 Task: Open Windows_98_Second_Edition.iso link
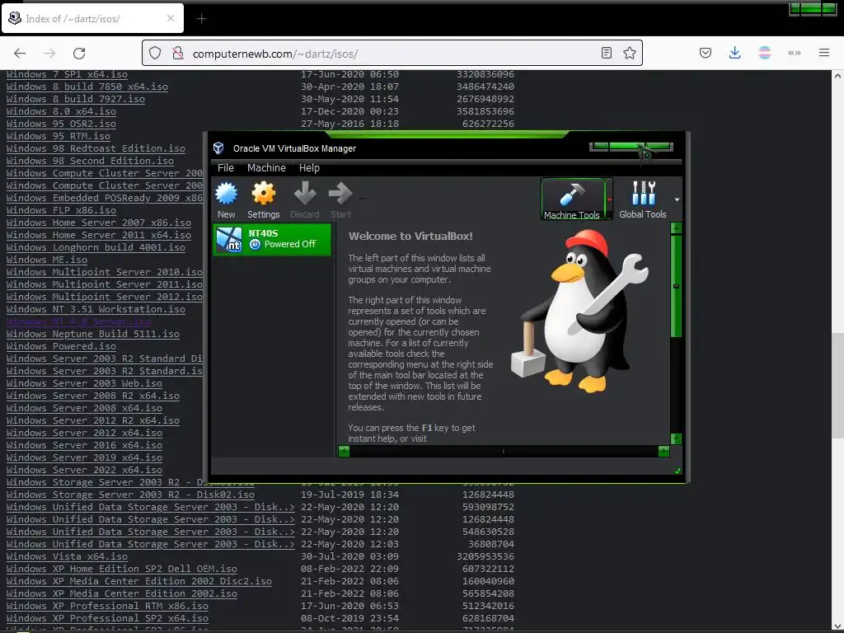90,161
